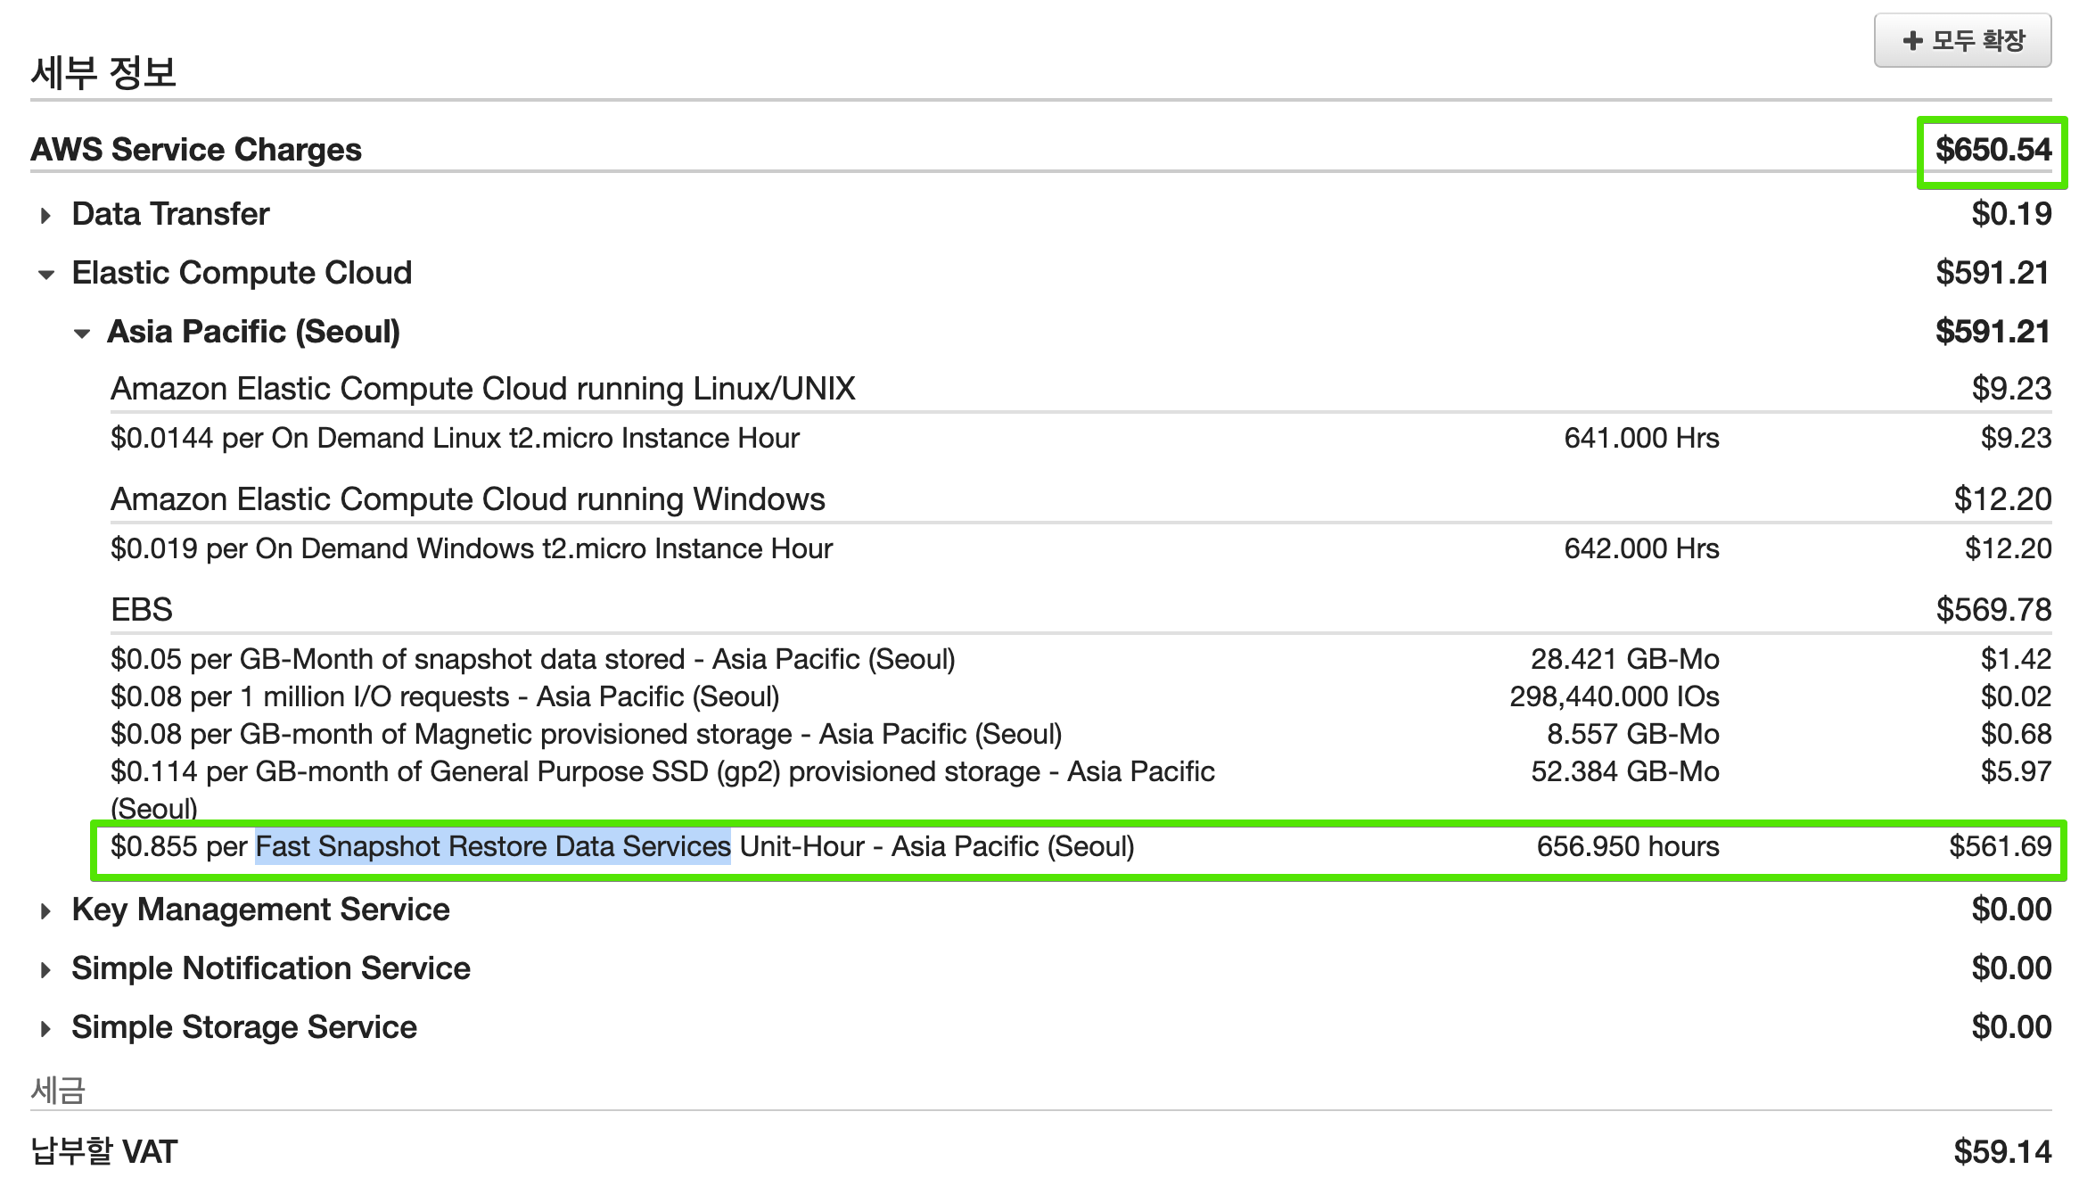The width and height of the screenshot is (2079, 1186).
Task: Click the $561.69 Fast Snapshot Restore charge
Action: (x=2000, y=846)
